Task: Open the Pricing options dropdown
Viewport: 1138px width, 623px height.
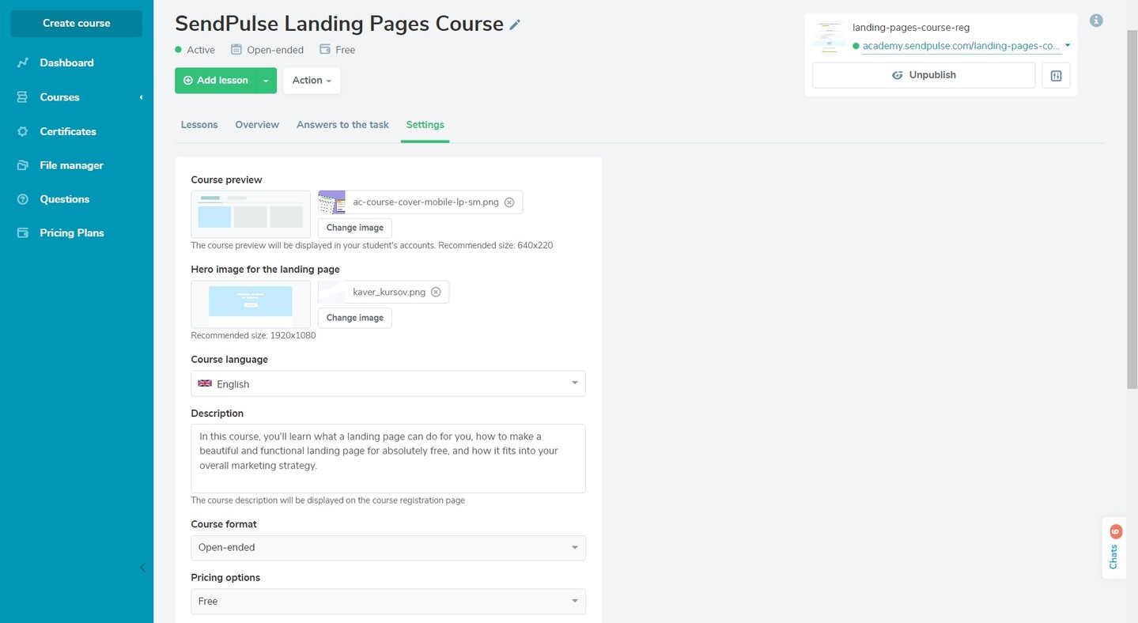Action: click(388, 602)
